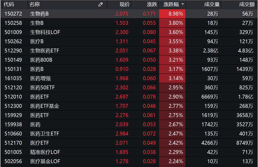Open the 医药增强 fund name
The width and height of the screenshot is (258, 167).
[x=40, y=78]
